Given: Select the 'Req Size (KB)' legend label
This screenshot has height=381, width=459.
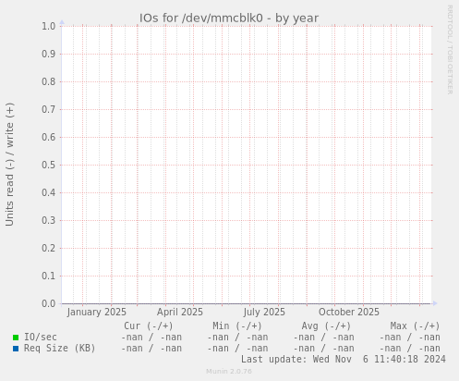Looking at the screenshot, I should [x=60, y=349].
